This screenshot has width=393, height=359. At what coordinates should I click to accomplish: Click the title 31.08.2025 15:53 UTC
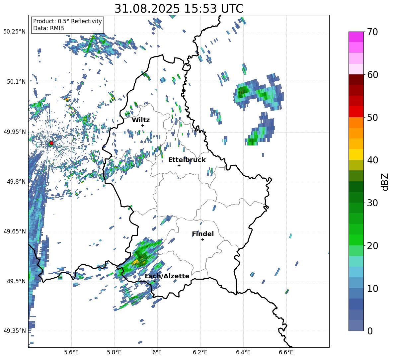coord(179,9)
